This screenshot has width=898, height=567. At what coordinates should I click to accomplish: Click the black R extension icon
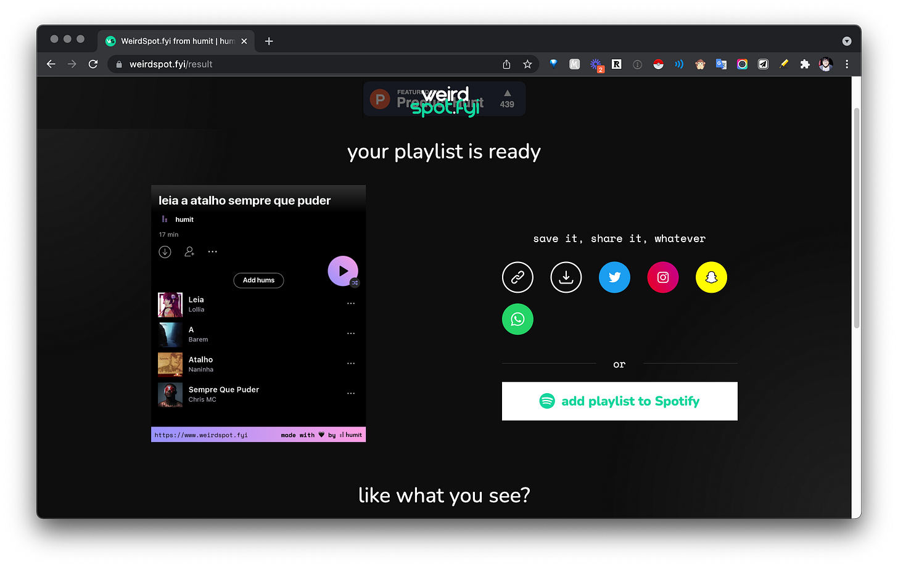tap(617, 64)
